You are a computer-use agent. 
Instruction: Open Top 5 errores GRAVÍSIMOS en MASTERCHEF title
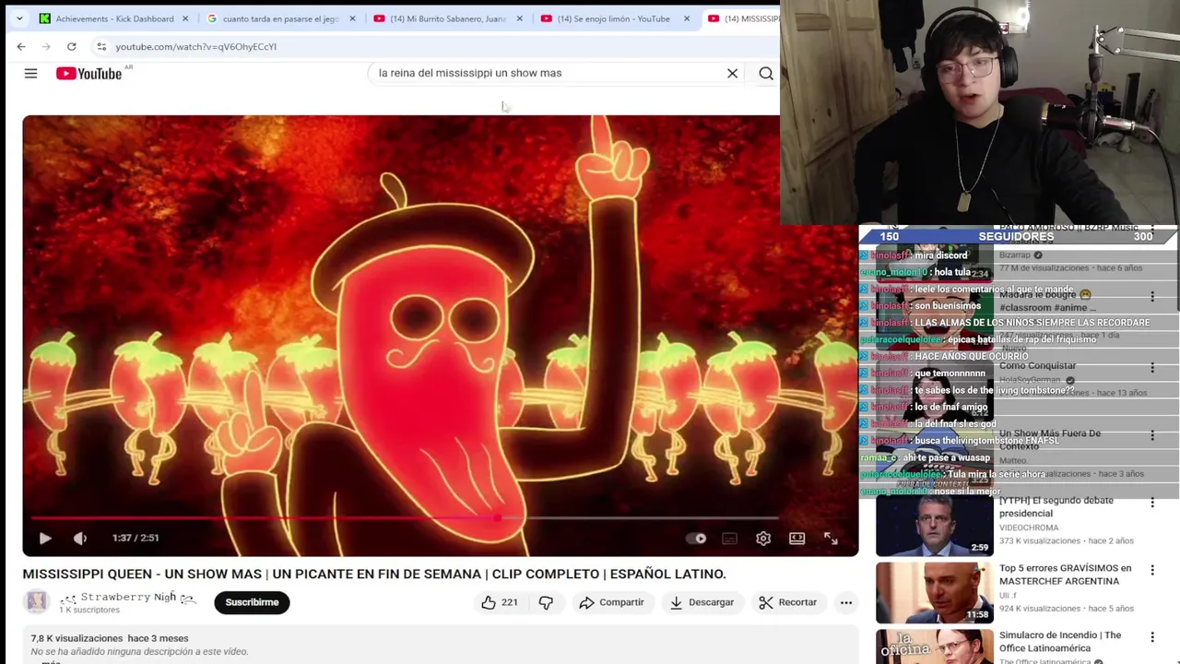click(1066, 575)
